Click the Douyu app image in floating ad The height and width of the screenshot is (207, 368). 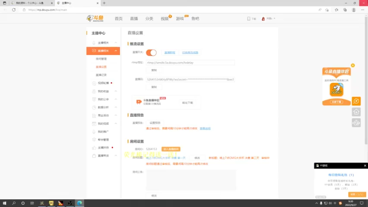[336, 89]
